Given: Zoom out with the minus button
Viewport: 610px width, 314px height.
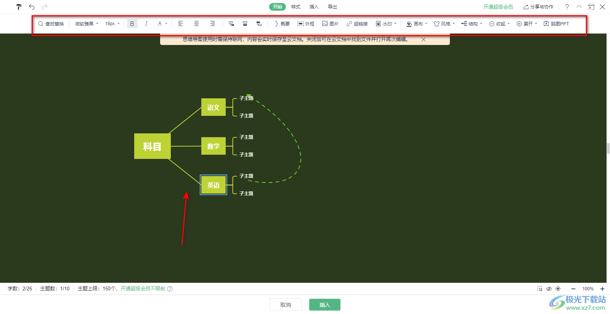Looking at the screenshot, I should click(573, 288).
